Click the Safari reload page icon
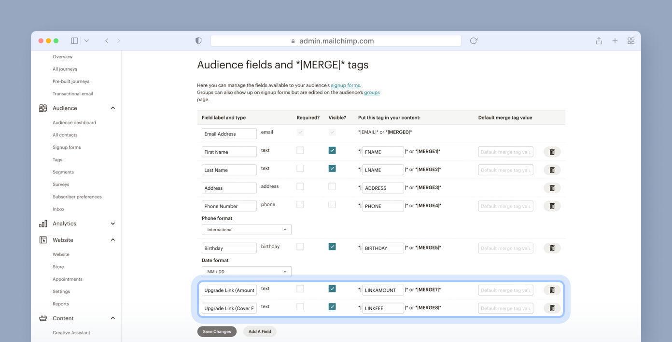Viewport: 672px width, 342px height. point(474,41)
